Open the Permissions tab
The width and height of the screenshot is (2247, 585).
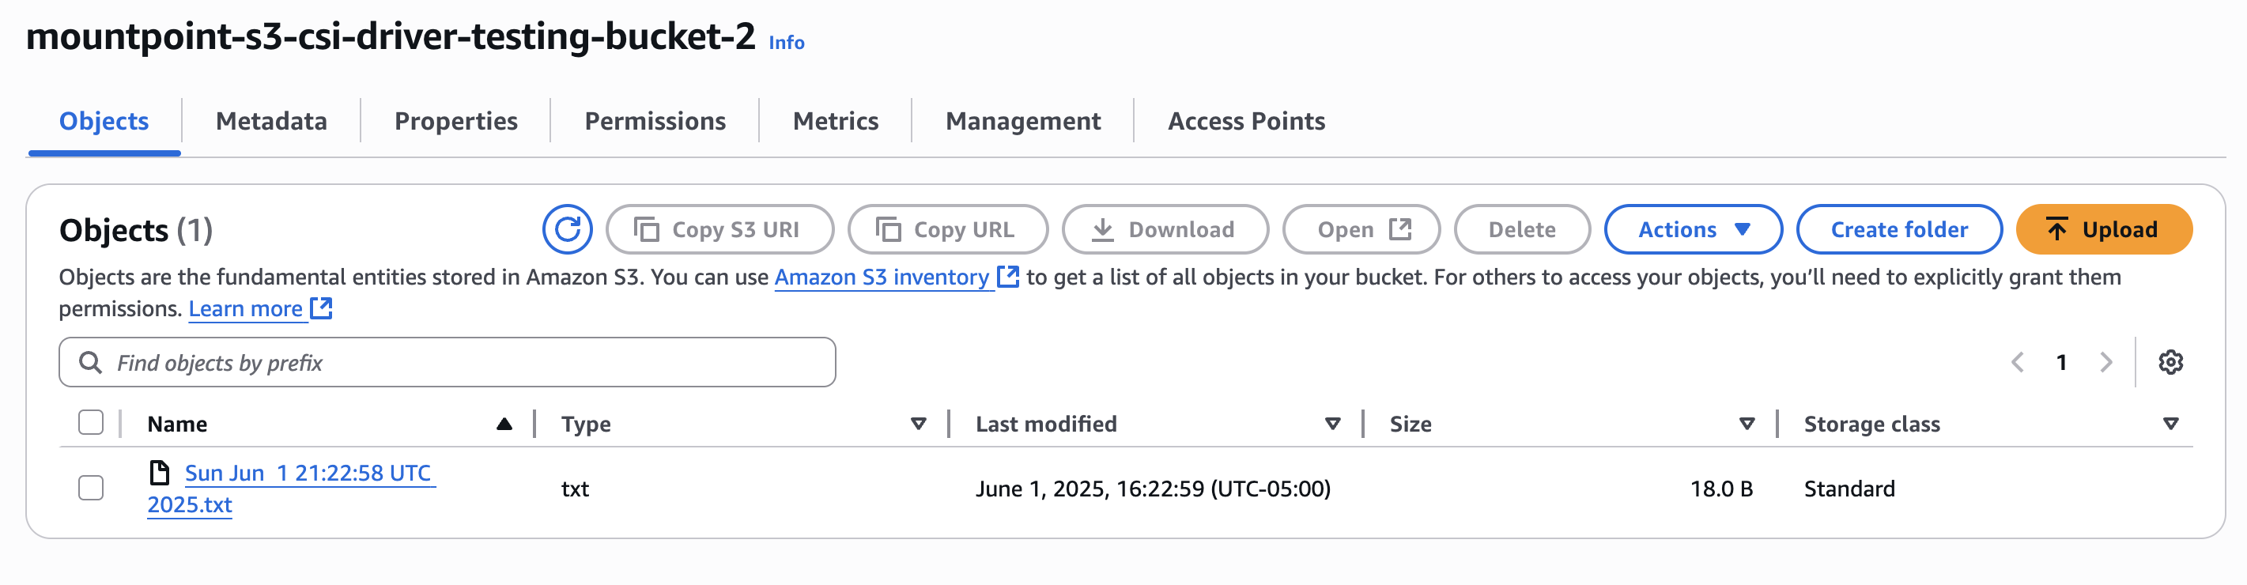click(x=655, y=121)
